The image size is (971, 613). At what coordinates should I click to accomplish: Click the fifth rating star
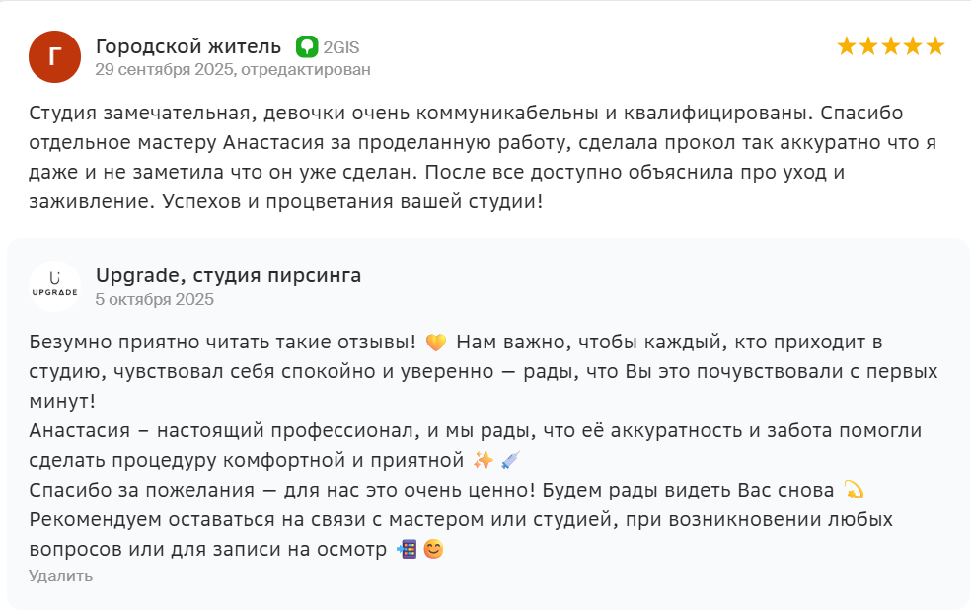pyautogui.click(x=934, y=46)
